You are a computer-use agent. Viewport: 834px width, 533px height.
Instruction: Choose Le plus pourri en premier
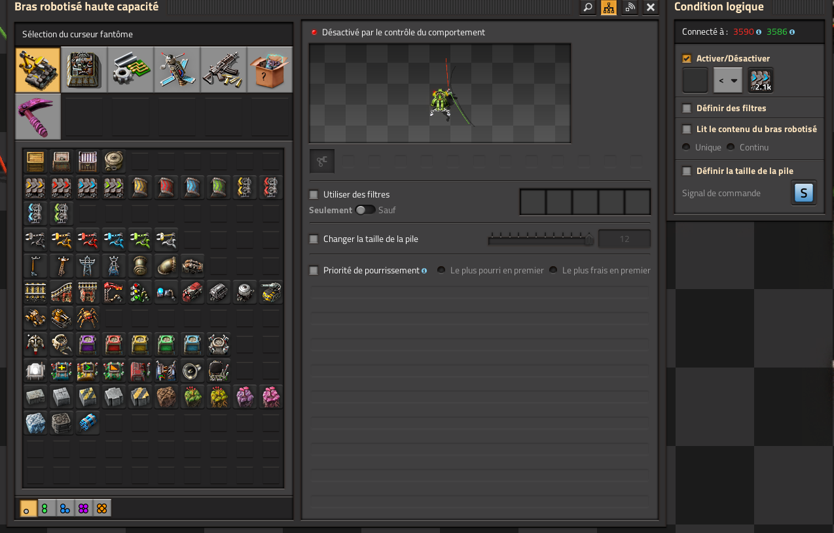441,270
